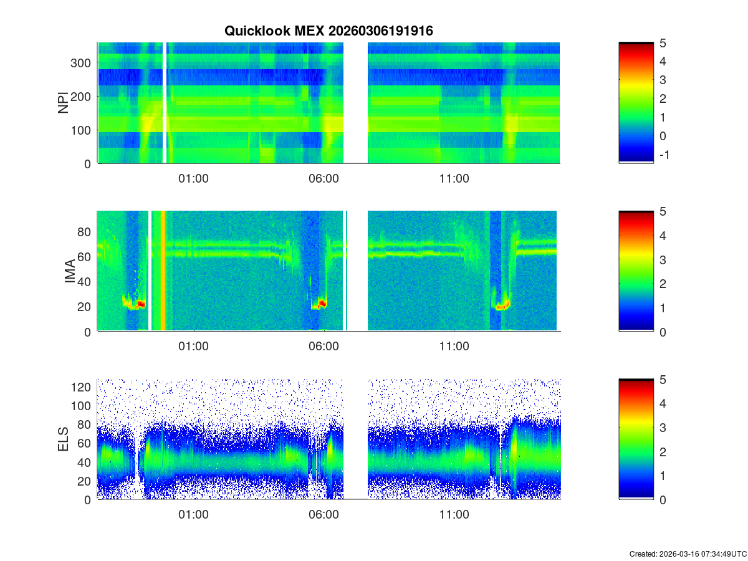The image size is (748, 561).
Task: Click the ELS panel colorbar
Action: (636, 439)
